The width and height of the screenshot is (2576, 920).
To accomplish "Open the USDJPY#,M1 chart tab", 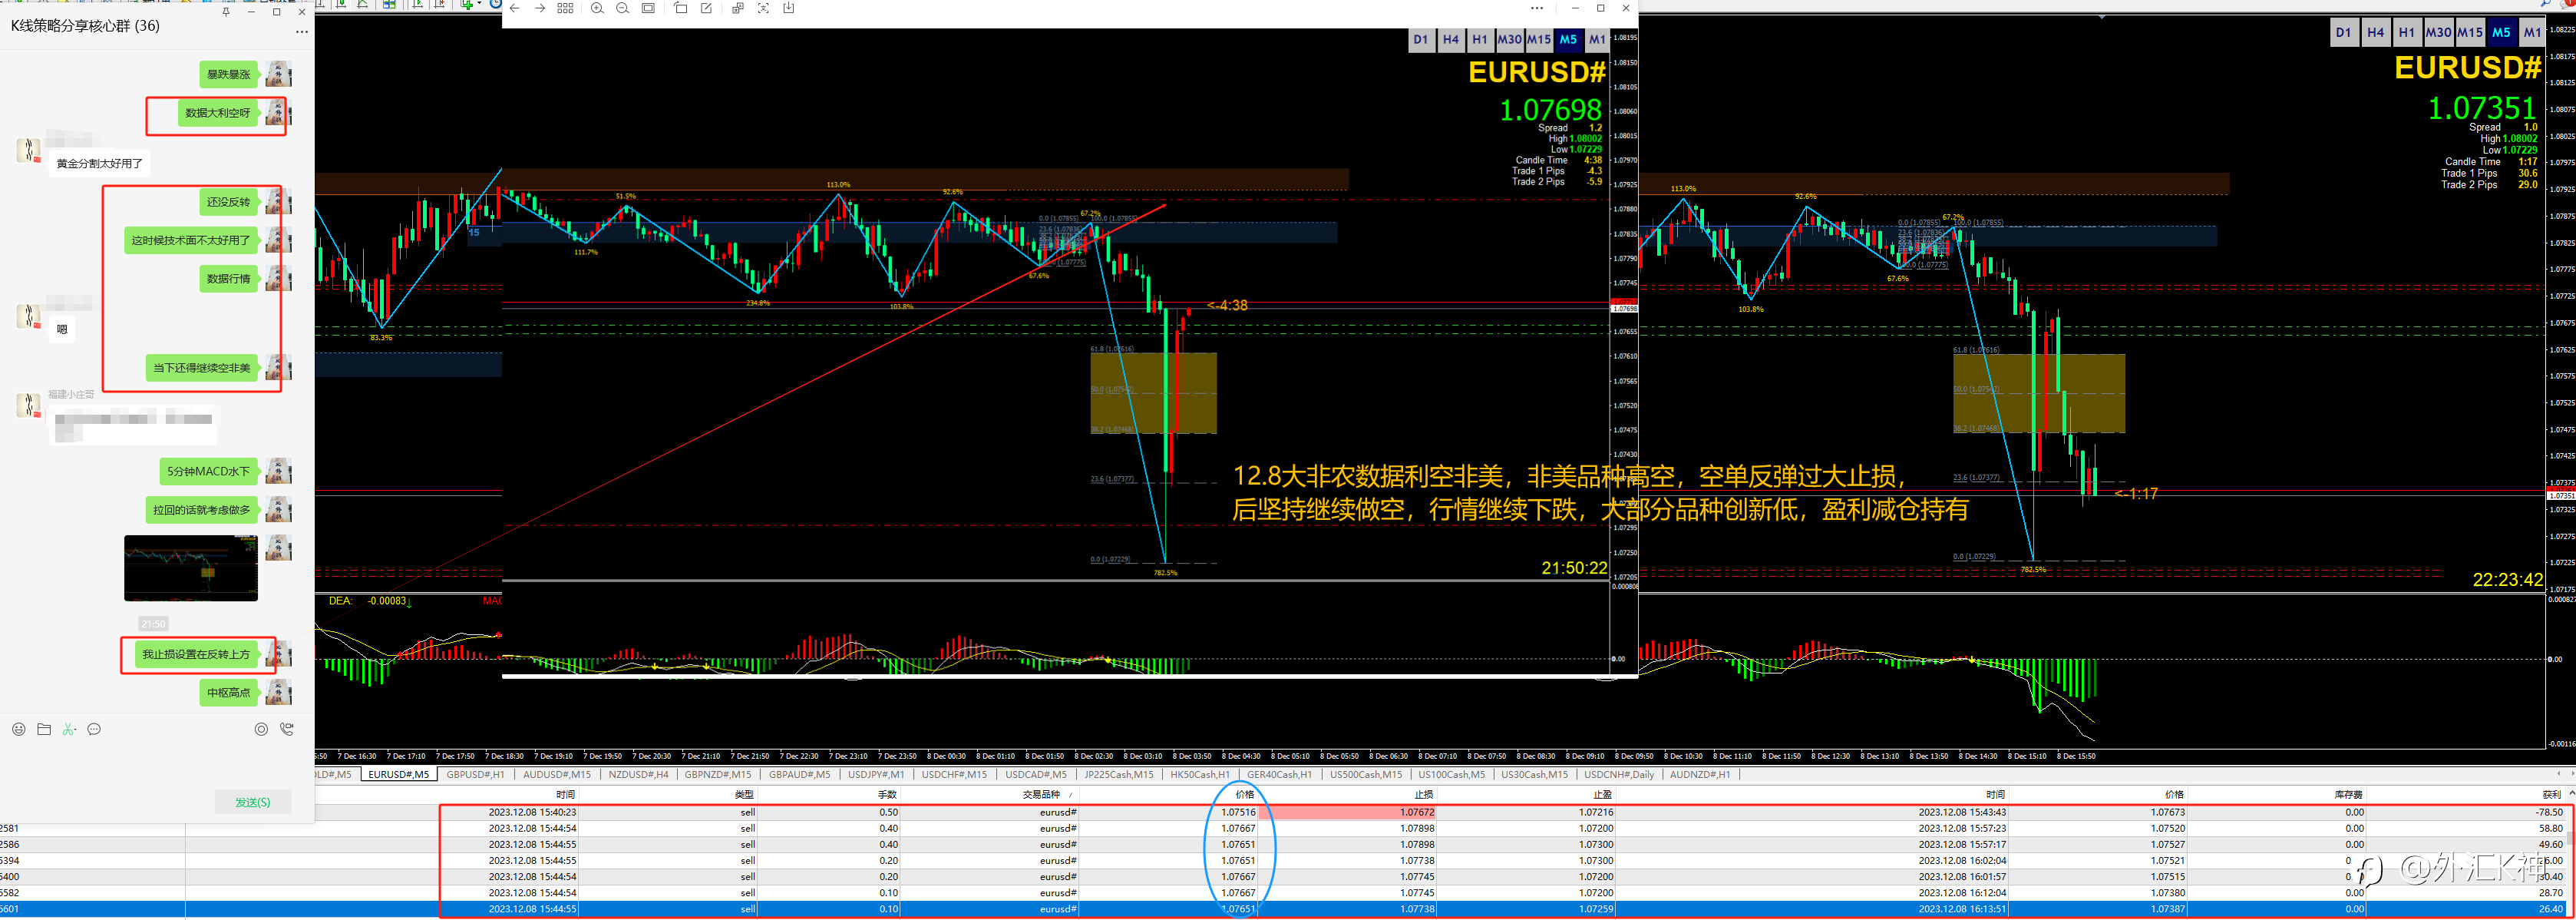I will coord(876,775).
